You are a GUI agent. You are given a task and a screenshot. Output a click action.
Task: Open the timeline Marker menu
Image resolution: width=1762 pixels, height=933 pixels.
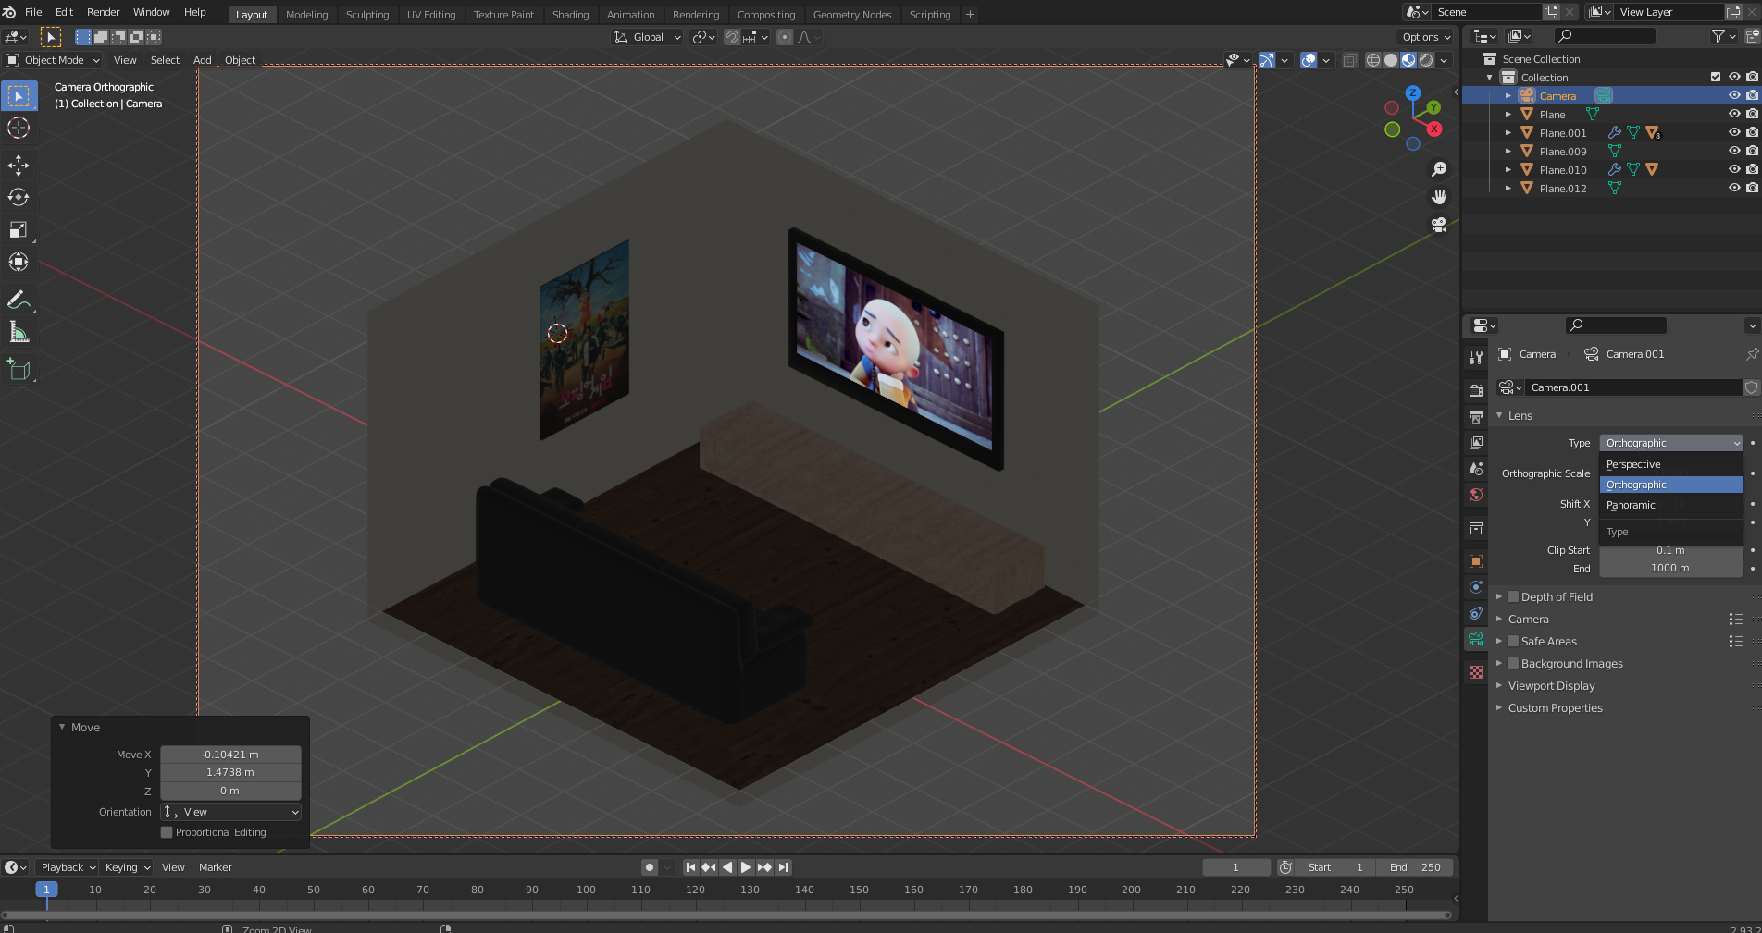pyautogui.click(x=215, y=867)
